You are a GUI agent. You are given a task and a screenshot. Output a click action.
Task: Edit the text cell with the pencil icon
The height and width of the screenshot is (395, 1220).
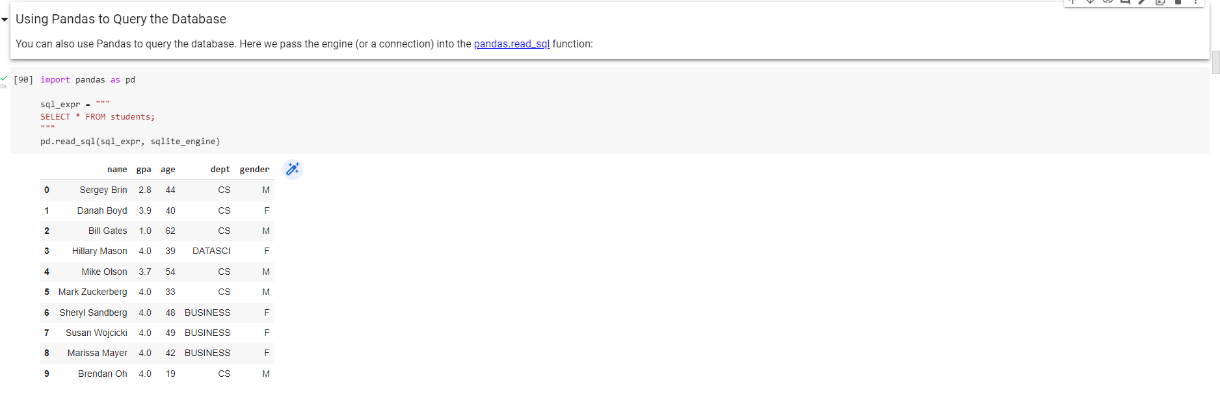tap(1142, 2)
